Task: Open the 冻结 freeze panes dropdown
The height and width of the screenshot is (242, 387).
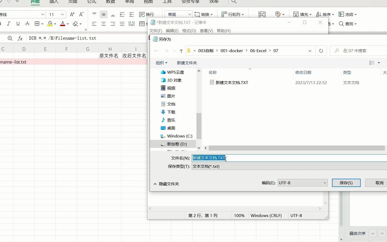Action: tap(348, 14)
